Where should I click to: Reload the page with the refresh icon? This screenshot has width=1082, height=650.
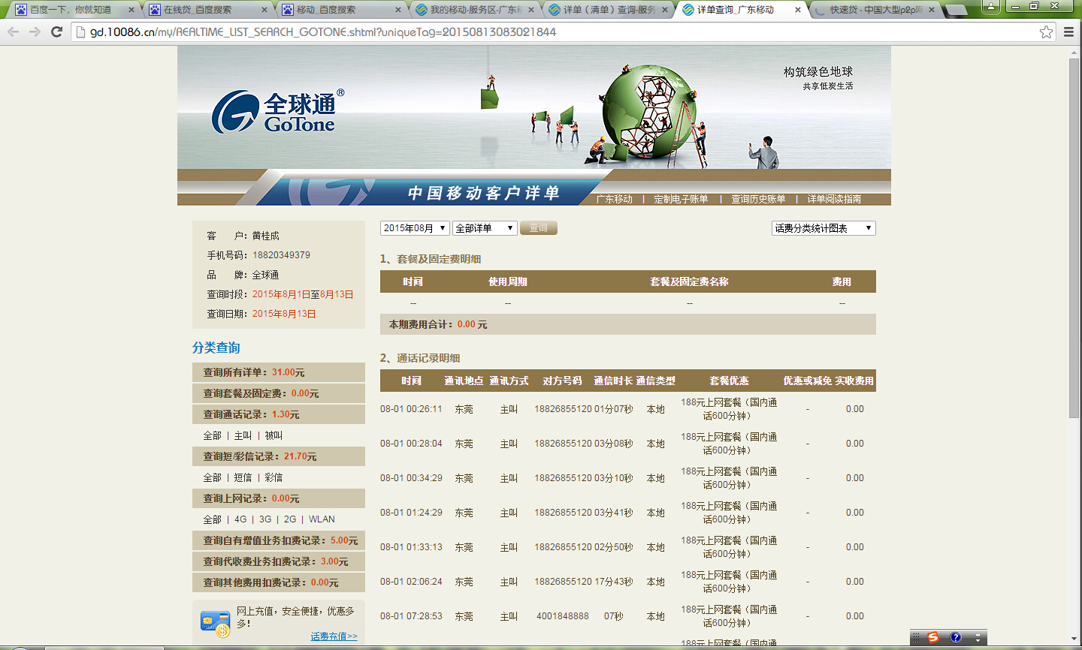[x=56, y=32]
